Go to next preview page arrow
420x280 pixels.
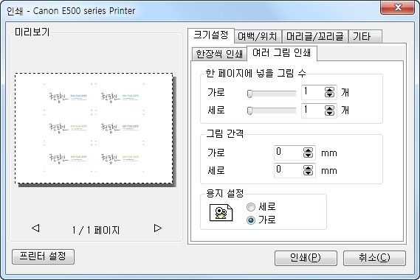[x=158, y=228]
